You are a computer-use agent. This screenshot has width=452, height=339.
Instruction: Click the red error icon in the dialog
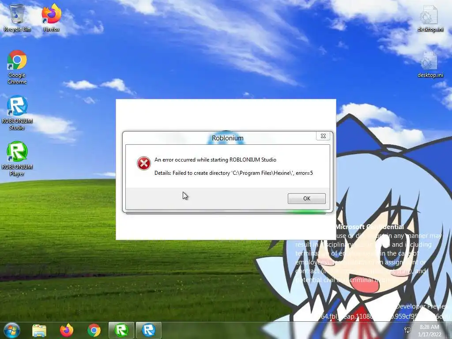pyautogui.click(x=143, y=163)
